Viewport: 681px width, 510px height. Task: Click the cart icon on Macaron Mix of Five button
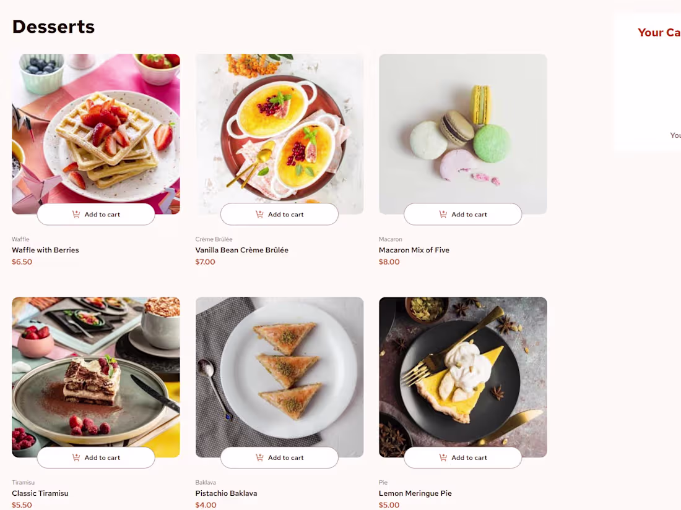click(443, 214)
